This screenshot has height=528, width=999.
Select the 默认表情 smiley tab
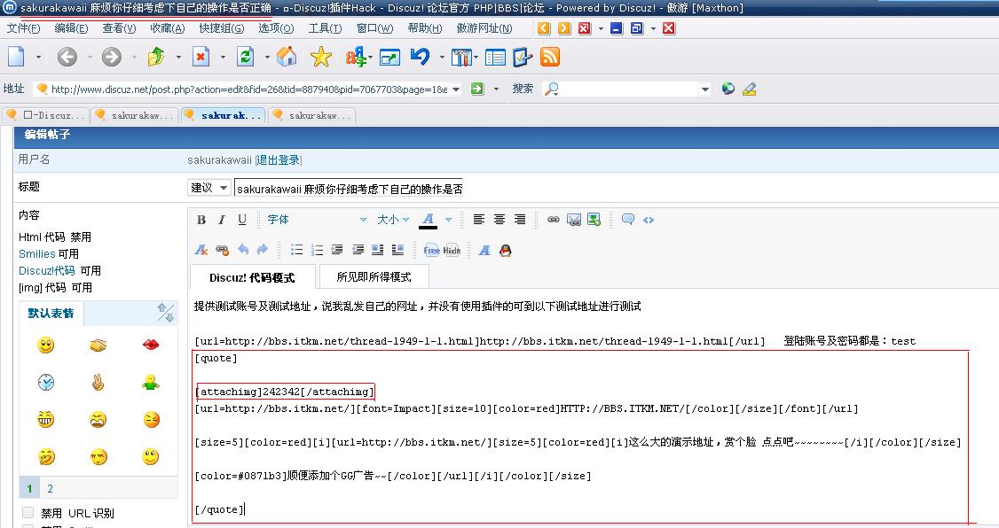[51, 313]
